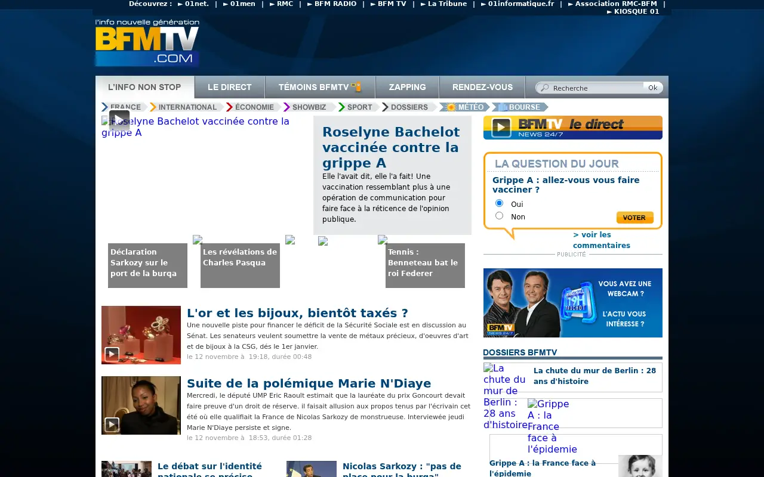Screen dimensions: 764x477
Task: Click the Ok search button
Action: [653, 88]
